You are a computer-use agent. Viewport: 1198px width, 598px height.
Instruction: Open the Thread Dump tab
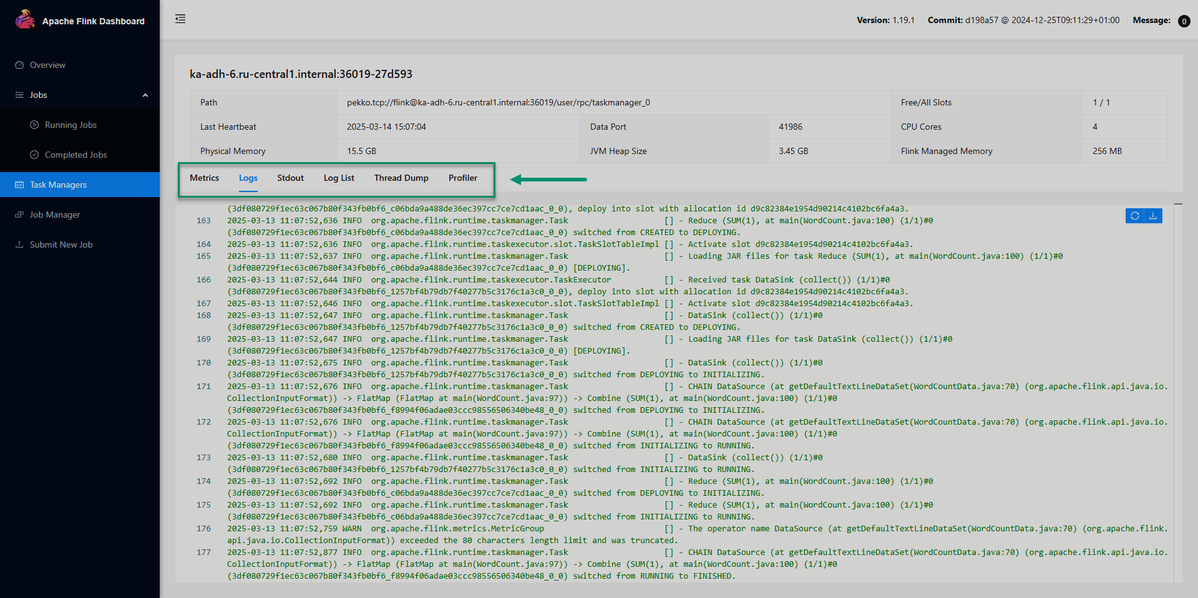click(401, 178)
